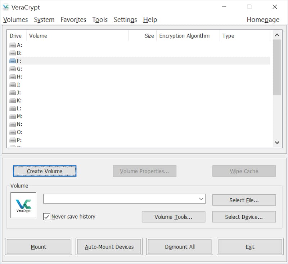Click Dismount All
288x264 pixels.
[180, 247]
